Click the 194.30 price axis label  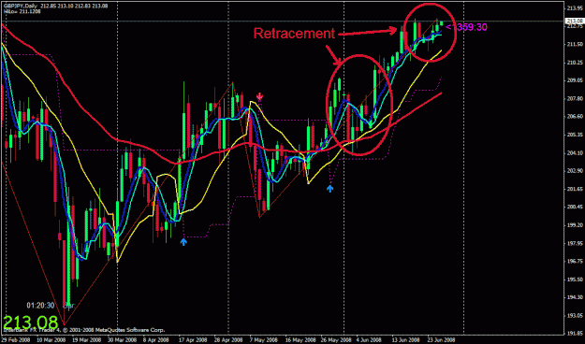click(x=575, y=297)
